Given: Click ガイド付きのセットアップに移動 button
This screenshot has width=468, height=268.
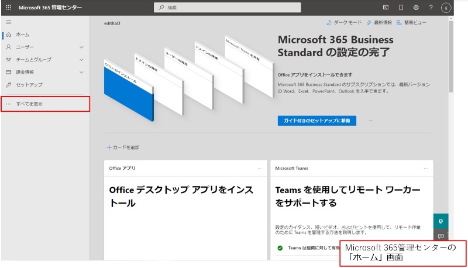Looking at the screenshot, I should tap(316, 121).
